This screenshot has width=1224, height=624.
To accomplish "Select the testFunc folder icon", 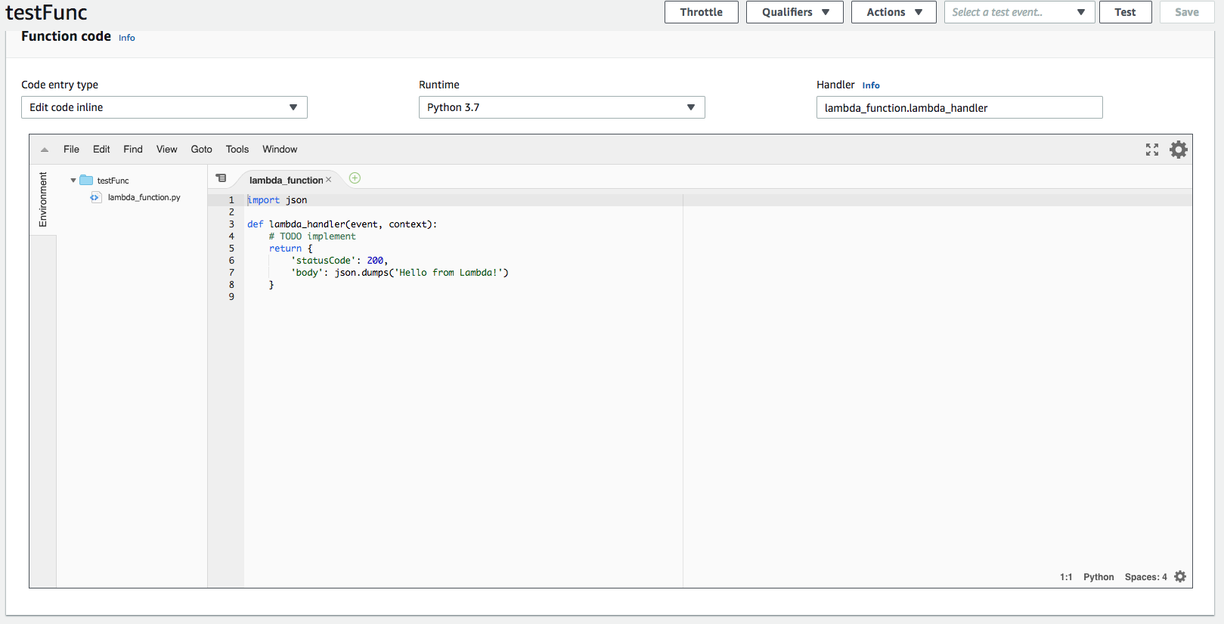I will [86, 180].
